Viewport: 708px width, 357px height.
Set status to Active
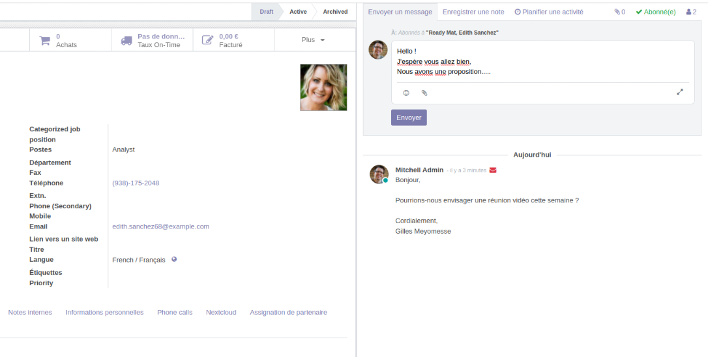click(298, 12)
